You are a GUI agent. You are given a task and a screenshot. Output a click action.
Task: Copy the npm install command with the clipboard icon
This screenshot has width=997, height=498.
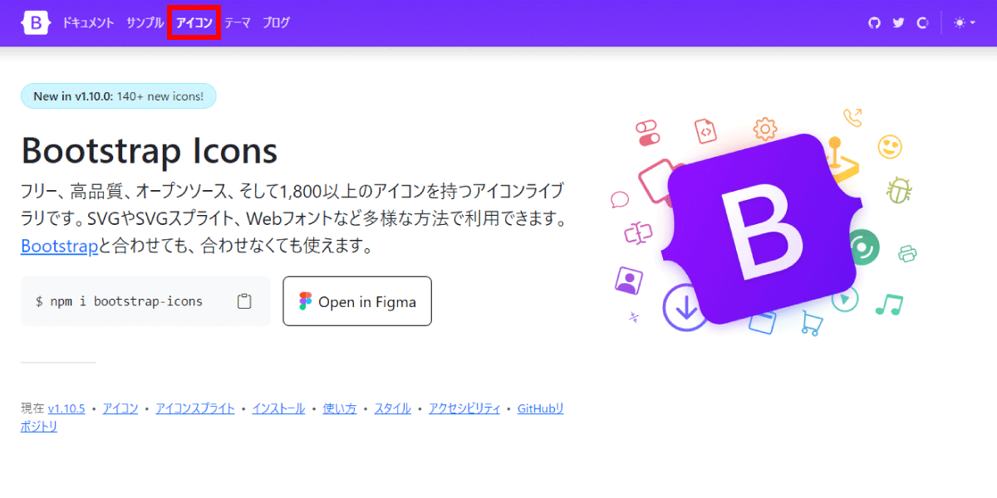click(244, 301)
